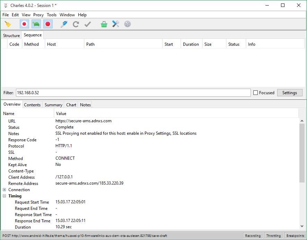Toggle the turtle throttling icon
Viewport: 307px width, 240px height.
36,24
